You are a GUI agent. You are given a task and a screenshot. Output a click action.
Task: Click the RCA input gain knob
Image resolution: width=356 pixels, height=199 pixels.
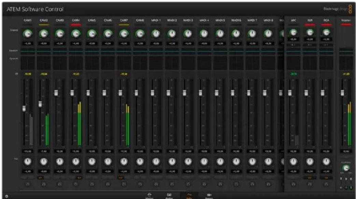(x=326, y=33)
